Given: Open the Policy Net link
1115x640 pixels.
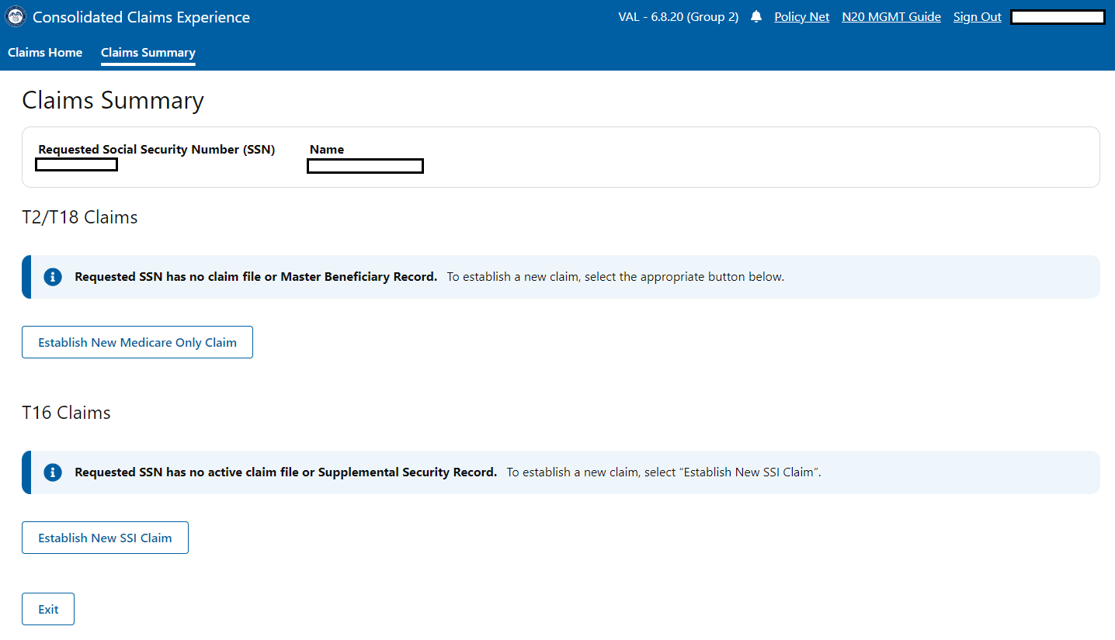Looking at the screenshot, I should pos(801,17).
